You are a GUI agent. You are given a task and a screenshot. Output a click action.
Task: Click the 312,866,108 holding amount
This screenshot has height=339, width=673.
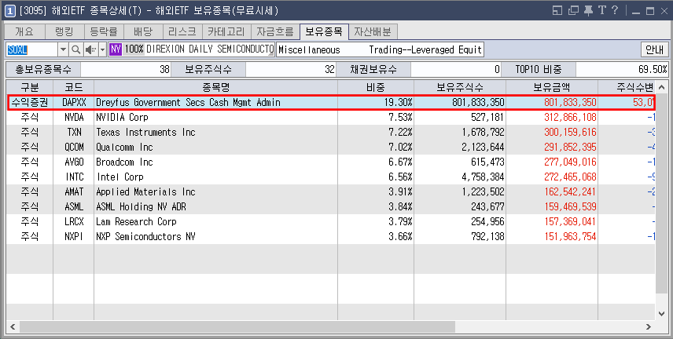(570, 118)
